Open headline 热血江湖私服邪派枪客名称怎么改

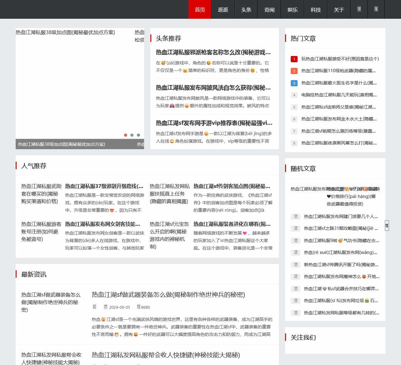tap(213, 53)
